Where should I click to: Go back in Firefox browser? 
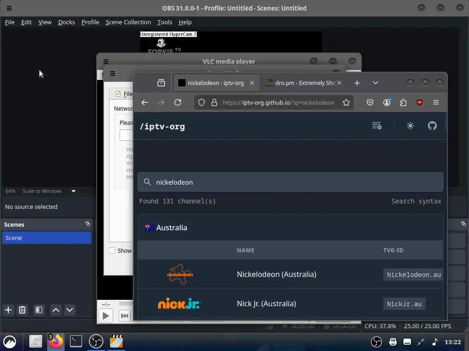[145, 102]
